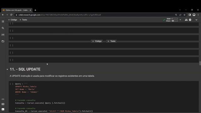Toggle the browser side panel icon
201x113 pixels.
tap(190, 15)
